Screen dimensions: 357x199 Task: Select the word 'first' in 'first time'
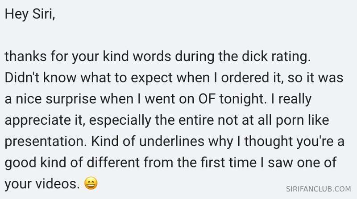[212, 162]
